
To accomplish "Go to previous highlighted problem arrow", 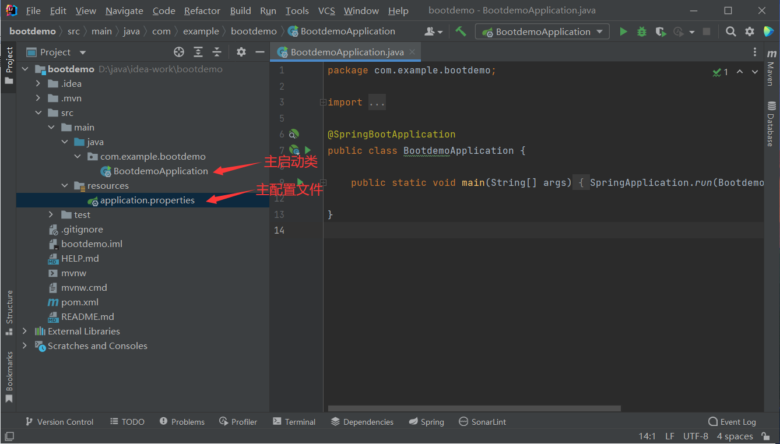I will coord(740,72).
